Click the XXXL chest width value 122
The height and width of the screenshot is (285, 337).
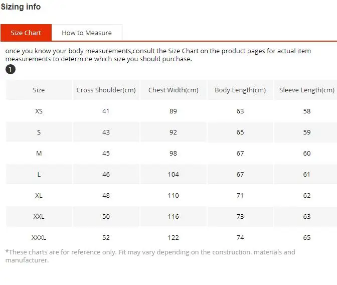pos(173,238)
